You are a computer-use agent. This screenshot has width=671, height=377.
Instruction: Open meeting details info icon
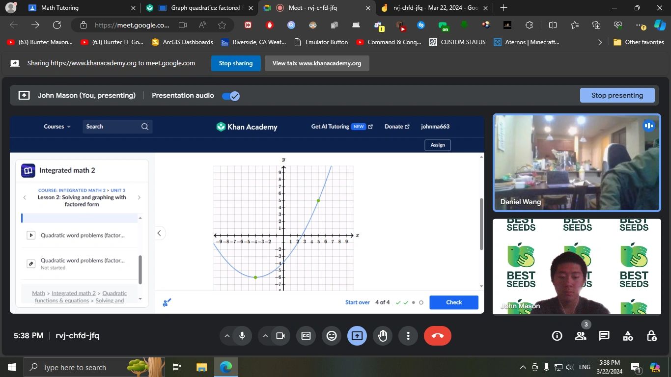557,335
